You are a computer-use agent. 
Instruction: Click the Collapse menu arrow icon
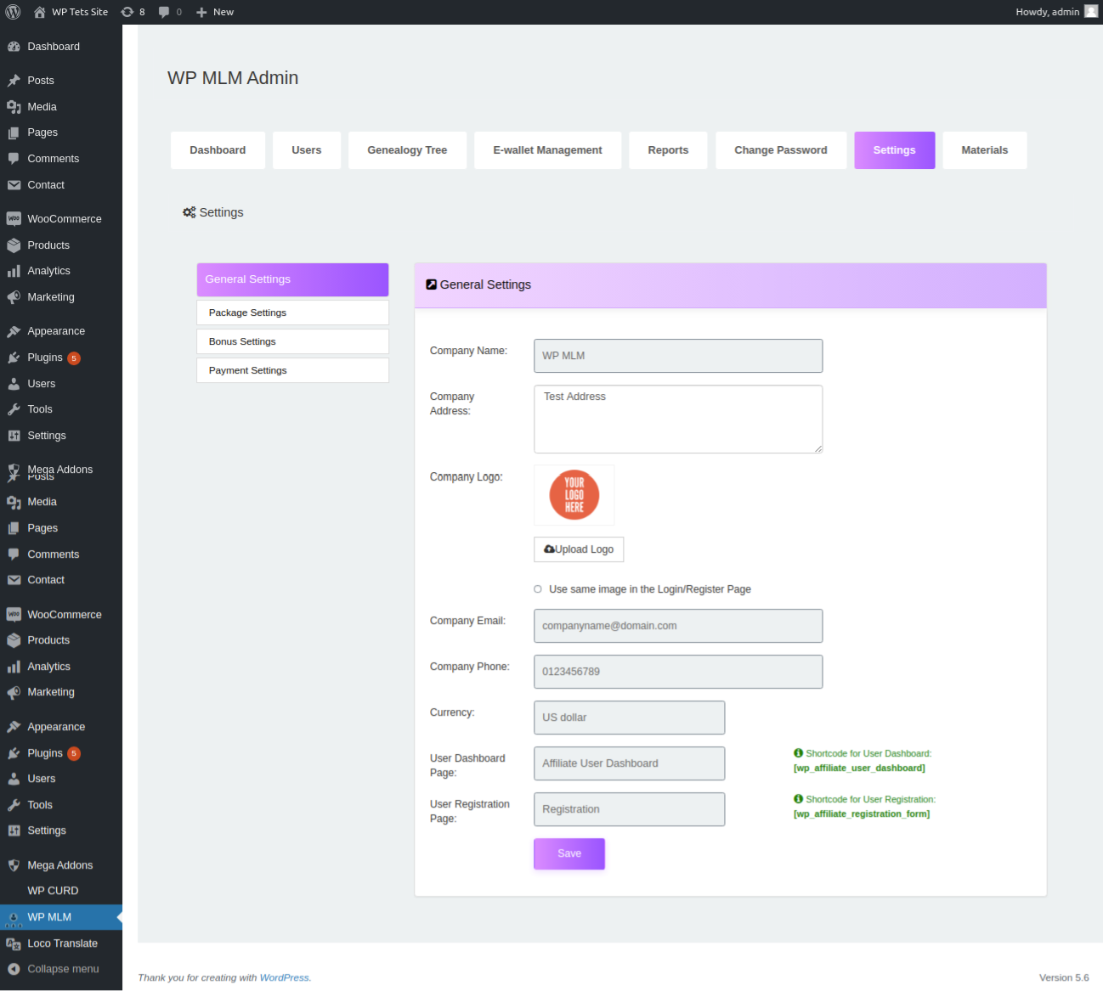14,969
